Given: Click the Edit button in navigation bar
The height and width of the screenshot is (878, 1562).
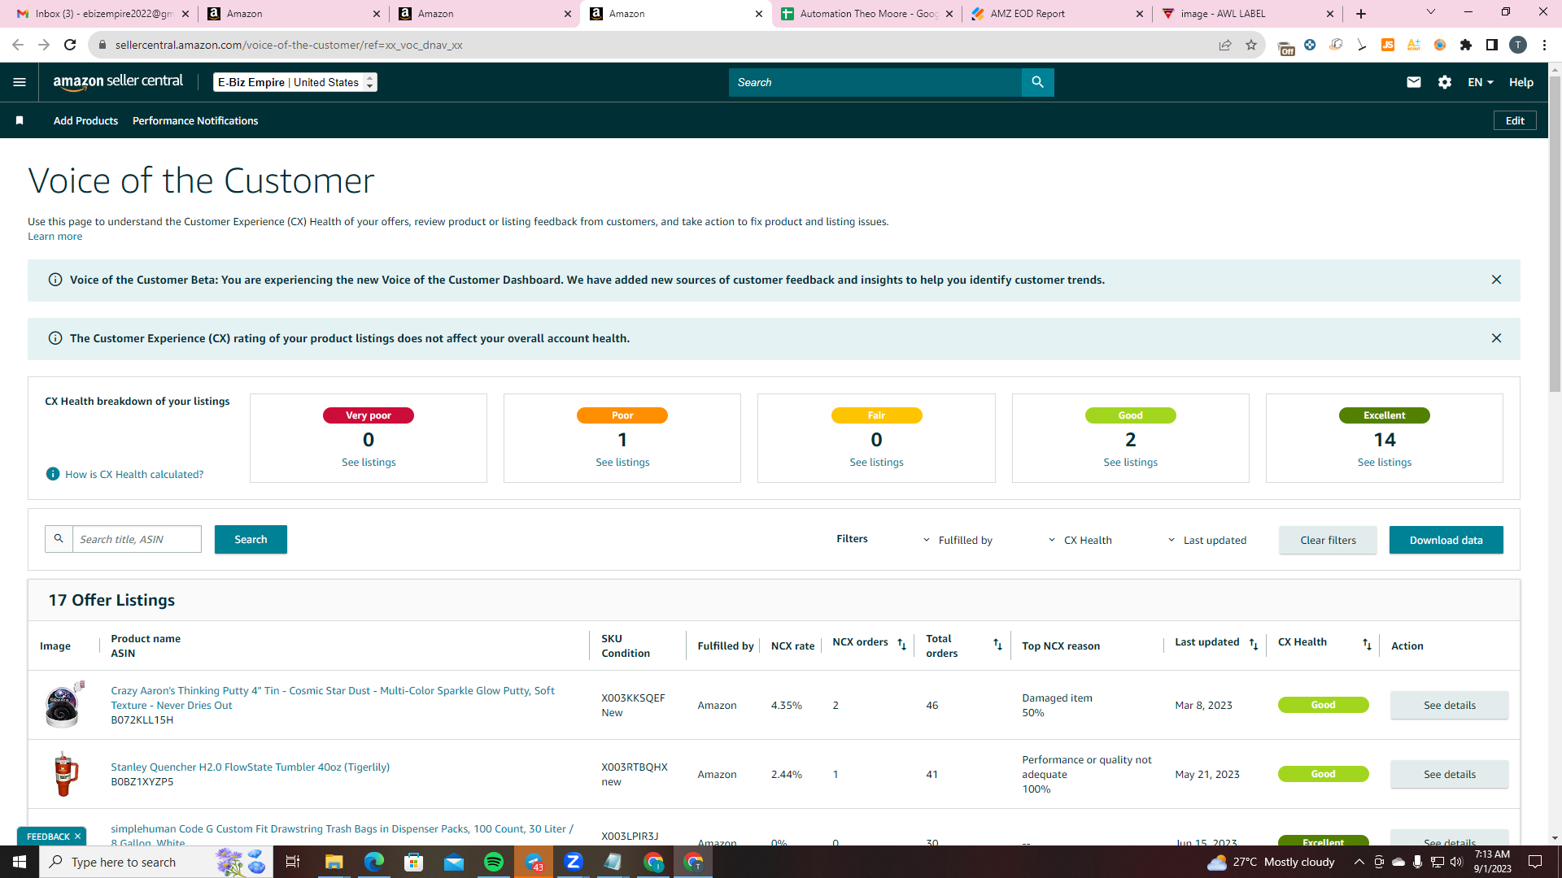Looking at the screenshot, I should (1515, 120).
